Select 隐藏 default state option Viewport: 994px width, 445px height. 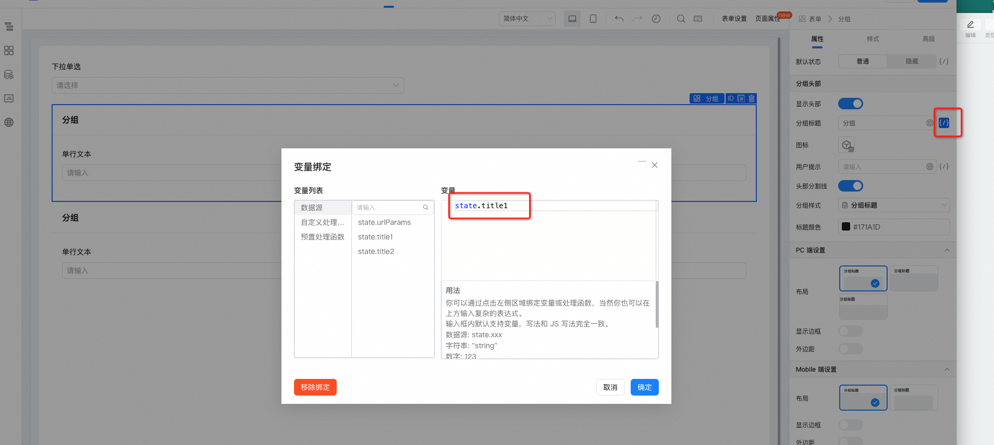912,61
